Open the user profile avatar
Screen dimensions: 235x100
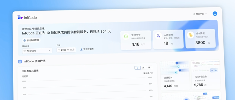pos(215,14)
